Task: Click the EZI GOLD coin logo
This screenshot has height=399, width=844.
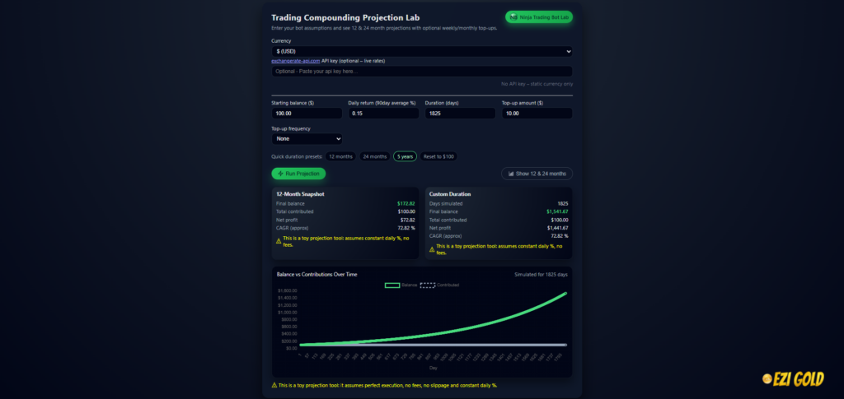Action: click(768, 378)
